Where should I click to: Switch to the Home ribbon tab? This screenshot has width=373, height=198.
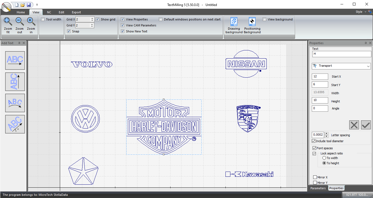point(21,12)
